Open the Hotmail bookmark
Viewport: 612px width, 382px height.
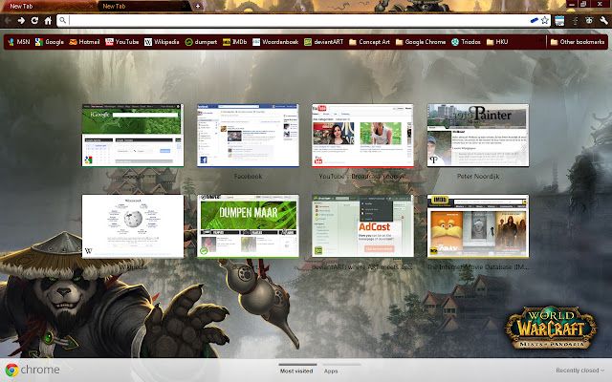click(x=84, y=42)
